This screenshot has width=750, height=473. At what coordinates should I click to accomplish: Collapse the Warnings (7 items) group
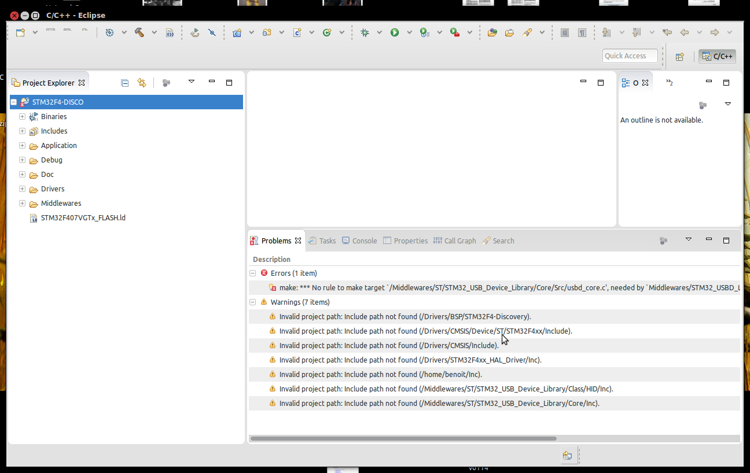(x=252, y=302)
